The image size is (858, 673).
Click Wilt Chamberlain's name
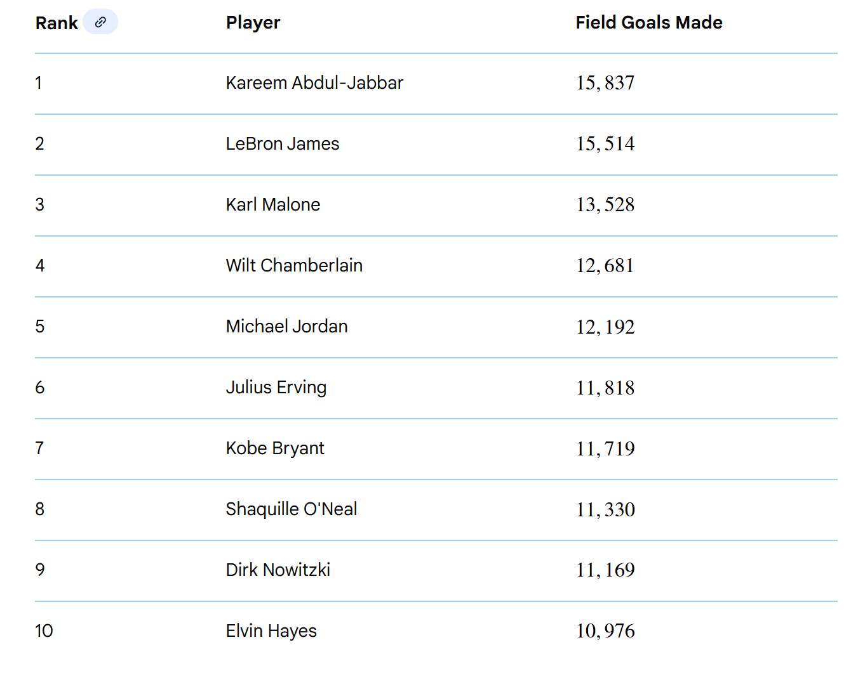tap(294, 266)
